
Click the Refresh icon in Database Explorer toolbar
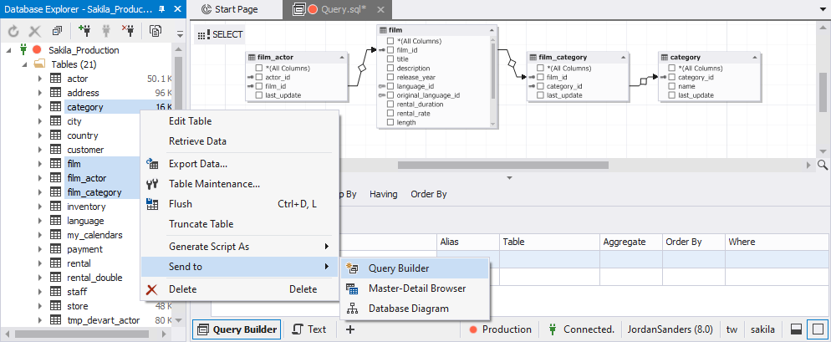pyautogui.click(x=13, y=32)
